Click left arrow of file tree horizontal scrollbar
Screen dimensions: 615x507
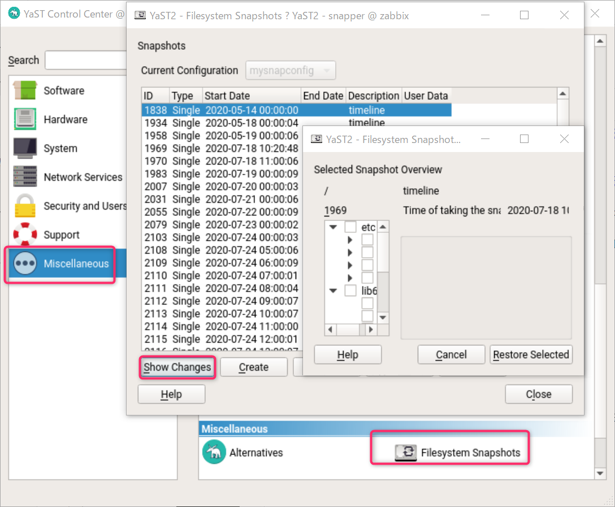[330, 330]
